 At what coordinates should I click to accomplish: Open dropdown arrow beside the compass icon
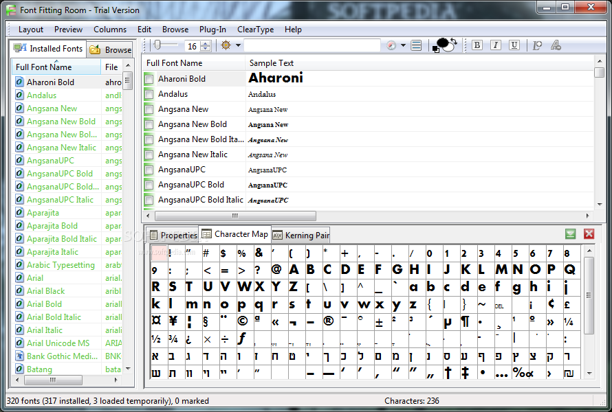(403, 45)
